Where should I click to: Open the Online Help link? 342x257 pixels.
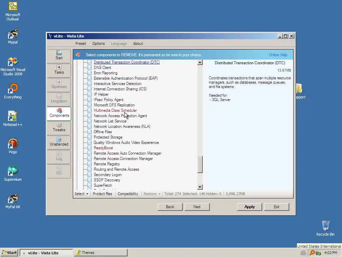(278, 55)
